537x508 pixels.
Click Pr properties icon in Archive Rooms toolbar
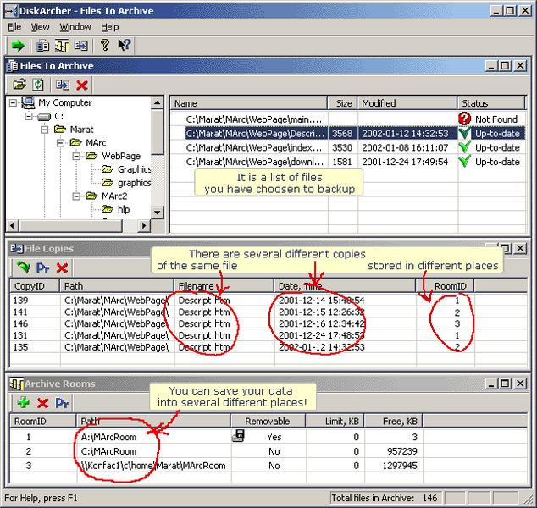coord(62,403)
